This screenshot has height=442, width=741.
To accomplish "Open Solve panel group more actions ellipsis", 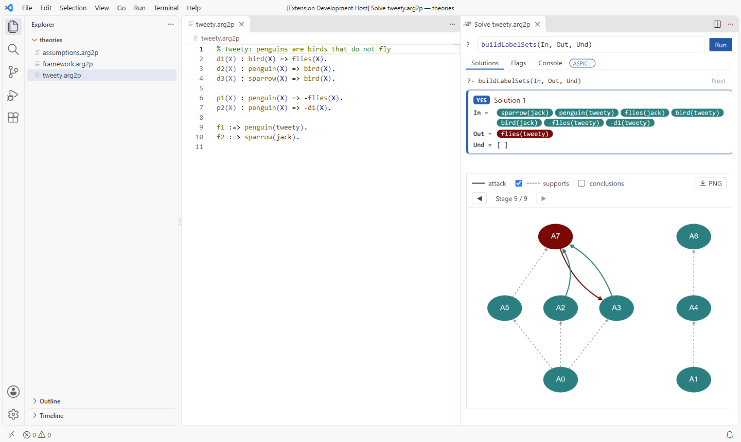I will click(x=731, y=24).
